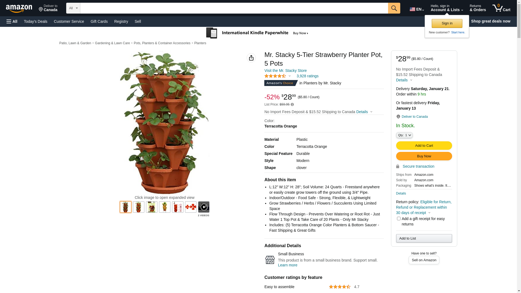Viewport: 521px width, 293px height.
Task: Click the Amazon logo
Action: [x=19, y=9]
